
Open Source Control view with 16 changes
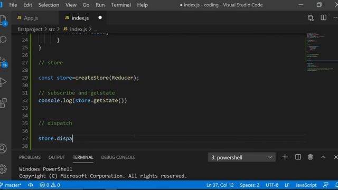[x=4, y=62]
